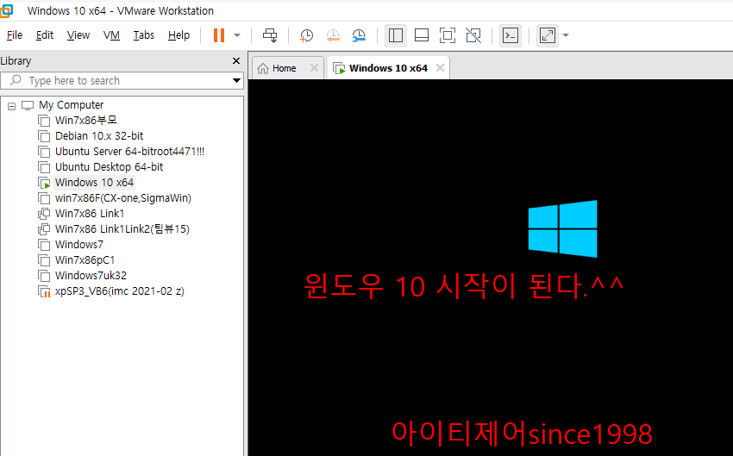Select Win7x86 Link1 linked clone
Screen dimensions: 733x456
90,214
